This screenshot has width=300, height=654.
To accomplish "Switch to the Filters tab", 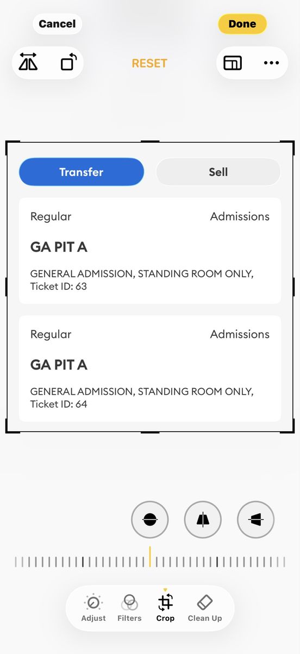I will pyautogui.click(x=129, y=608).
